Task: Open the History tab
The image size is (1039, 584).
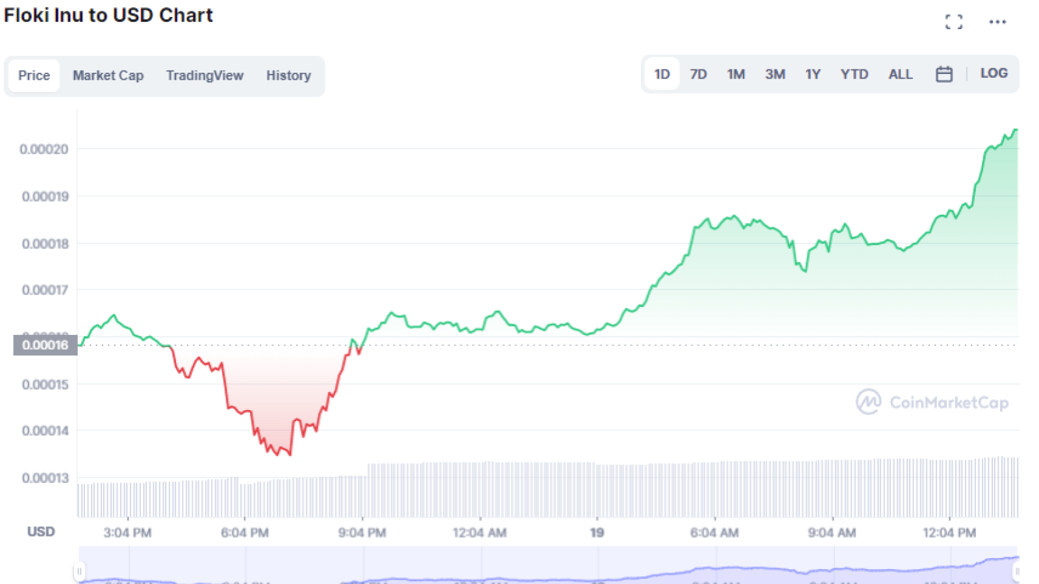Action: [x=288, y=75]
